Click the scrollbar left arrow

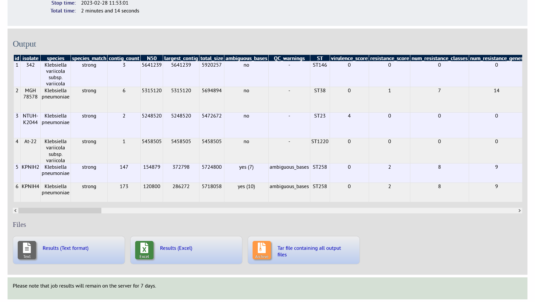pyautogui.click(x=15, y=211)
